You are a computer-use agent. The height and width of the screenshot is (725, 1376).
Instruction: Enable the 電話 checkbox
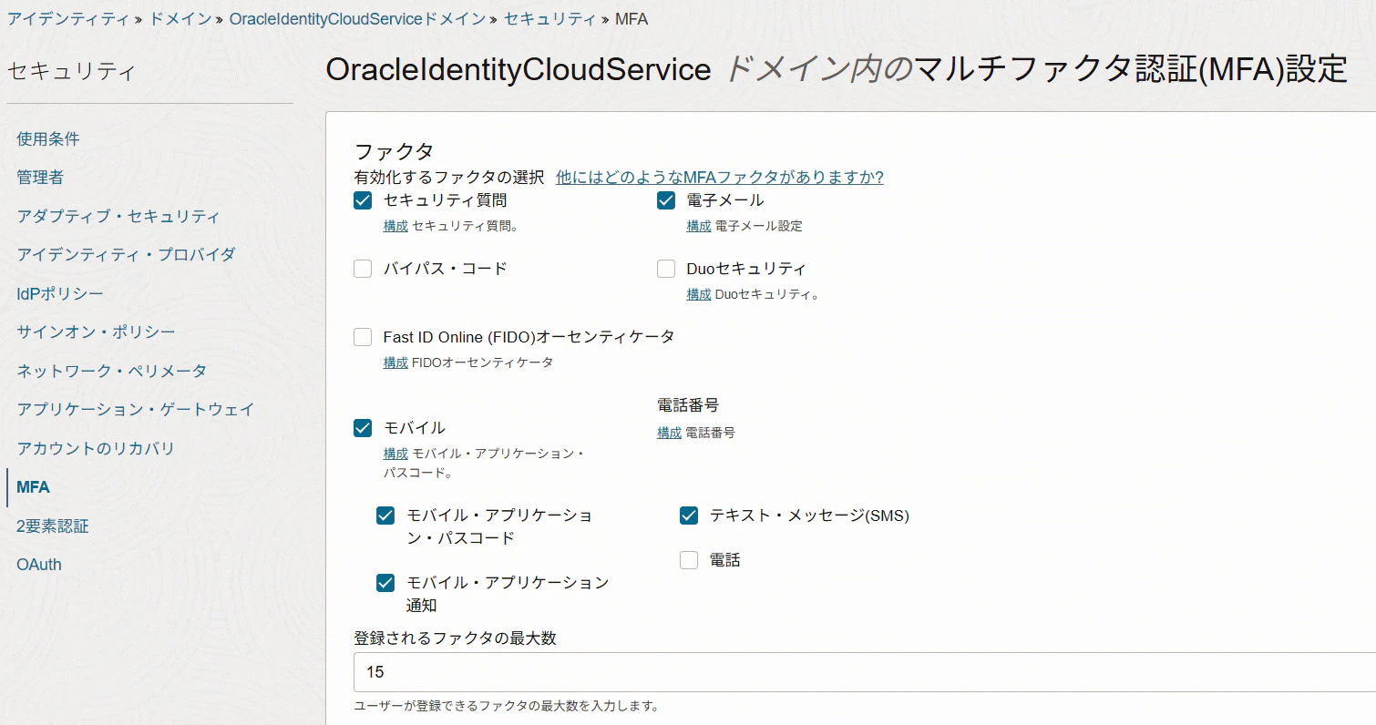pyautogui.click(x=689, y=560)
